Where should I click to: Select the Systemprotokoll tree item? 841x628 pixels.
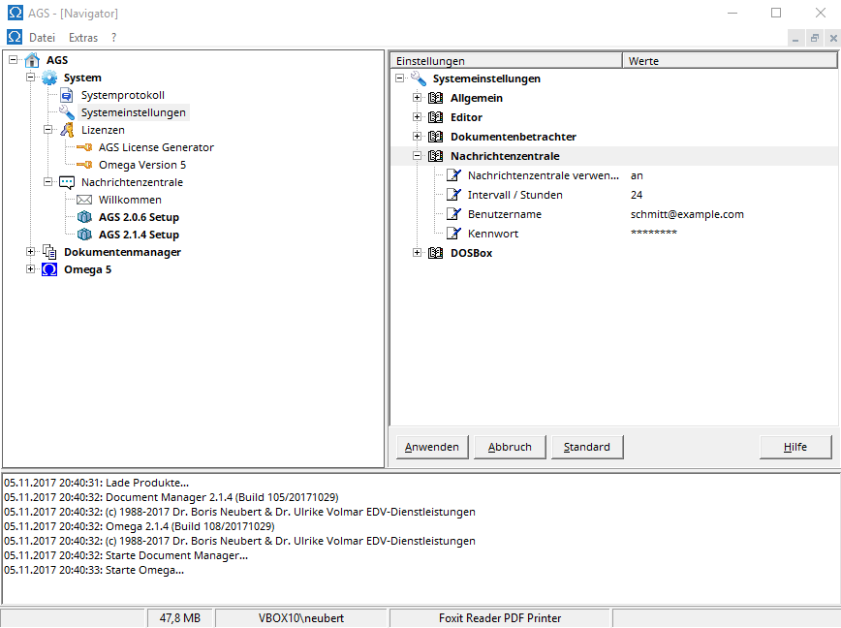[123, 96]
